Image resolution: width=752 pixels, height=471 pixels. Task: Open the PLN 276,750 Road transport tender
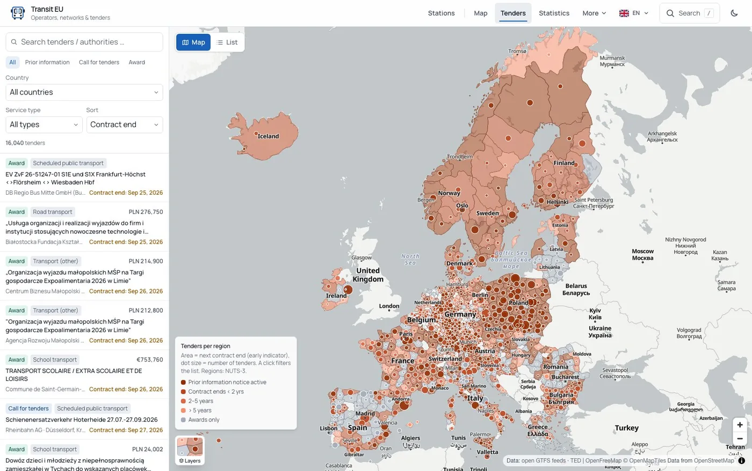click(x=84, y=226)
